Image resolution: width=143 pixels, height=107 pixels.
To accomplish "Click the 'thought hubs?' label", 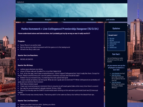I will 113,35.
